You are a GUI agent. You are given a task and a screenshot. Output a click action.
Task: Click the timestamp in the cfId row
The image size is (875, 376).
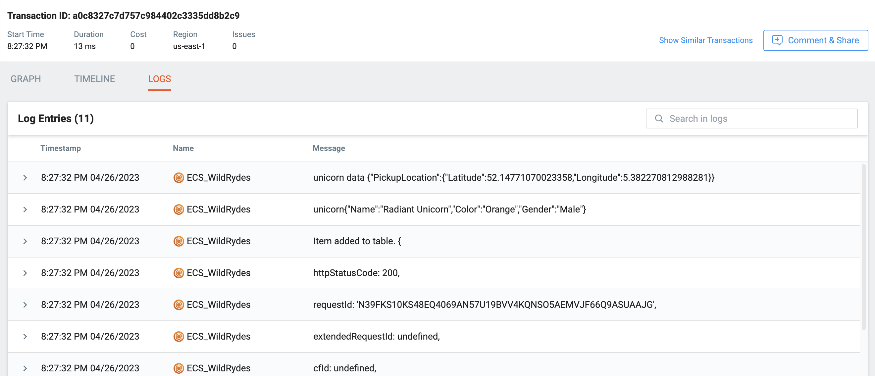pyautogui.click(x=90, y=368)
